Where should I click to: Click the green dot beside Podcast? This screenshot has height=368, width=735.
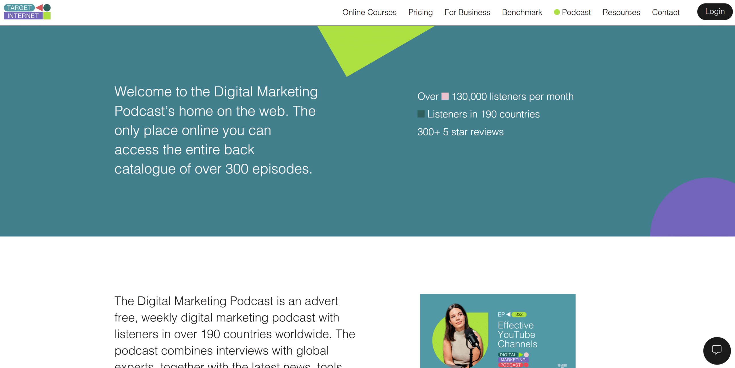pyautogui.click(x=557, y=12)
